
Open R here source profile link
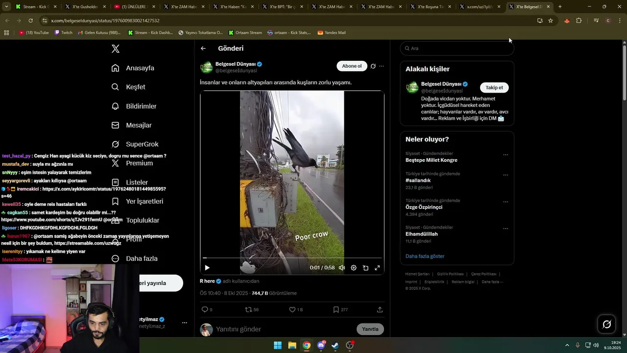click(x=211, y=281)
